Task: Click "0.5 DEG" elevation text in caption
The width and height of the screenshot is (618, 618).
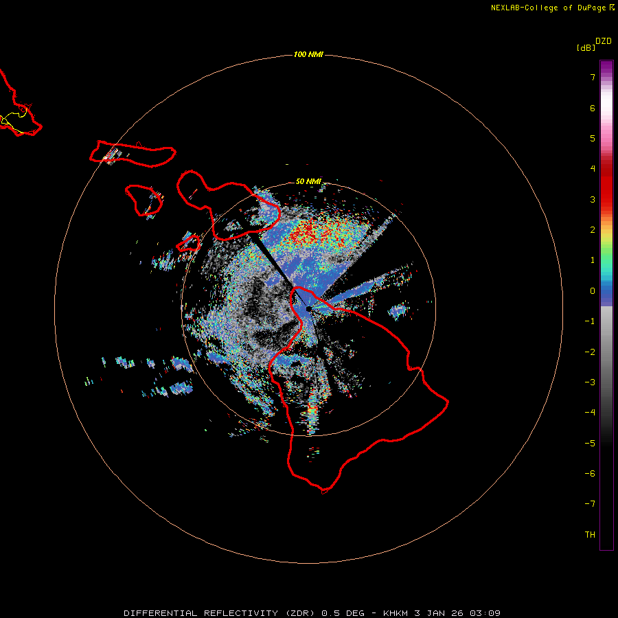Action: [343, 613]
